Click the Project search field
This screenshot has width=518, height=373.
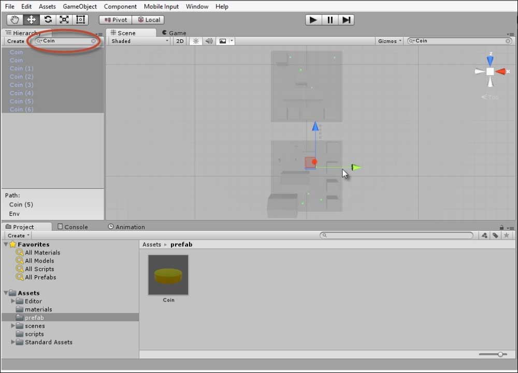click(x=396, y=235)
